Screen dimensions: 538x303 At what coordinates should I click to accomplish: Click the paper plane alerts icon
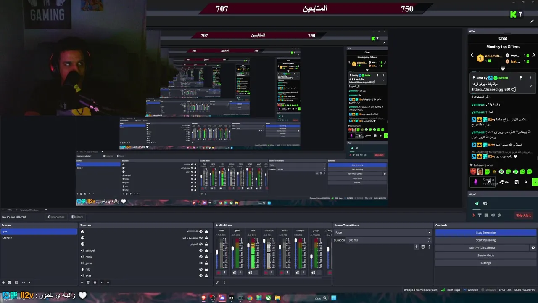click(477, 204)
